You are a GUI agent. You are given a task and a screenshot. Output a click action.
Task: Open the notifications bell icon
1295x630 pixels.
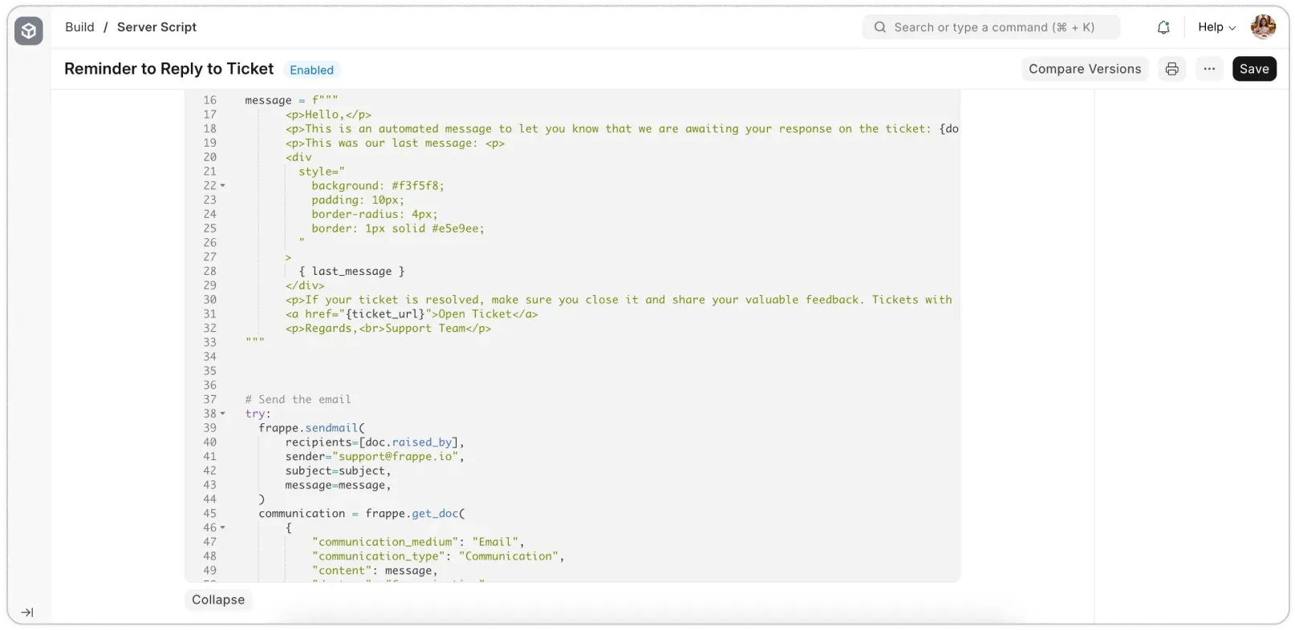coord(1163,27)
